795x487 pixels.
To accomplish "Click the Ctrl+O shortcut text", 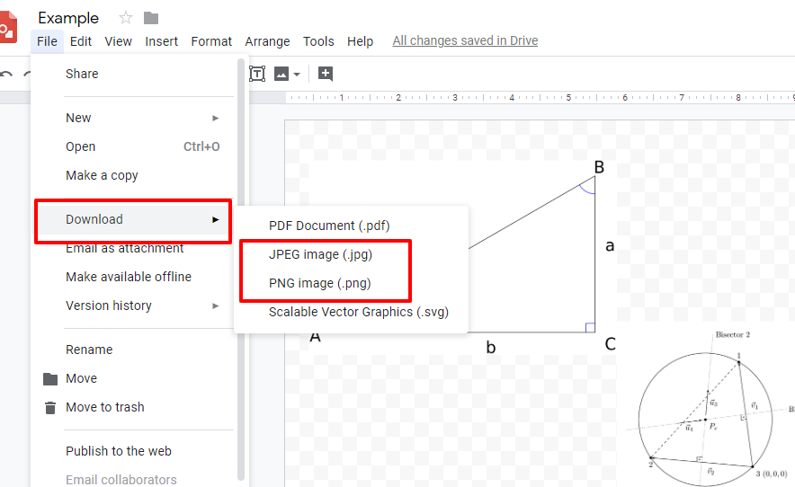I will (x=201, y=147).
